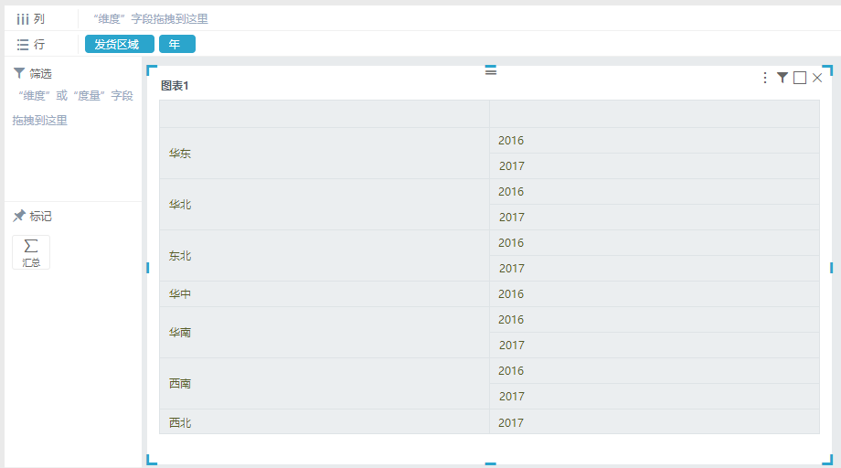Screen dimensions: 841x468
Task: Click the filter funnel icon in left panel
Action: (19, 72)
